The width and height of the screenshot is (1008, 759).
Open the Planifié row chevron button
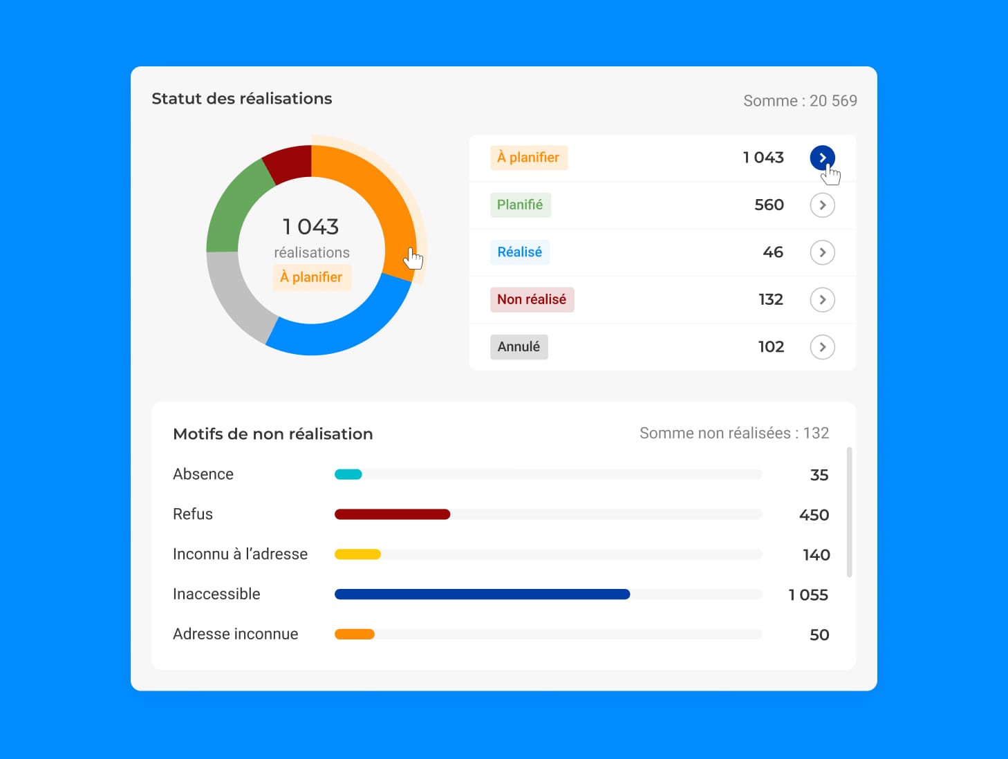822,205
